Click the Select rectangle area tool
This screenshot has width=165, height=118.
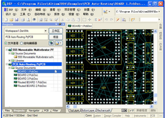click(x=84, y=20)
